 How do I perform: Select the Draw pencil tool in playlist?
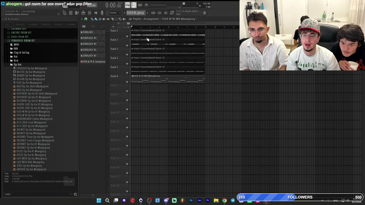click(92, 19)
